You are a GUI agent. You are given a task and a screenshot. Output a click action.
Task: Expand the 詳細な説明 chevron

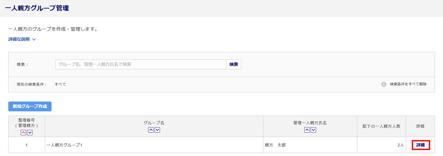point(34,39)
